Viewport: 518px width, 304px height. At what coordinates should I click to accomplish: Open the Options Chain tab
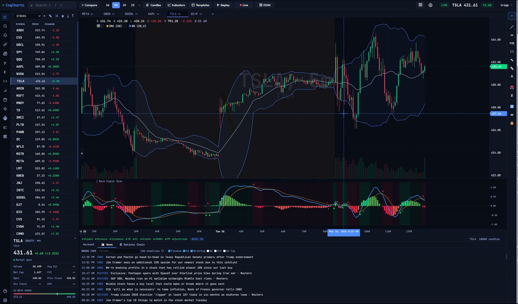pyautogui.click(x=132, y=245)
